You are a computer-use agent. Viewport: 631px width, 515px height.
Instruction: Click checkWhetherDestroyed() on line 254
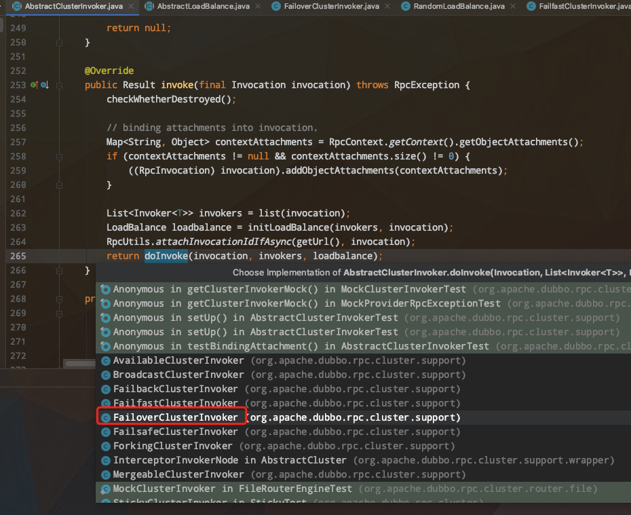pyautogui.click(x=169, y=99)
